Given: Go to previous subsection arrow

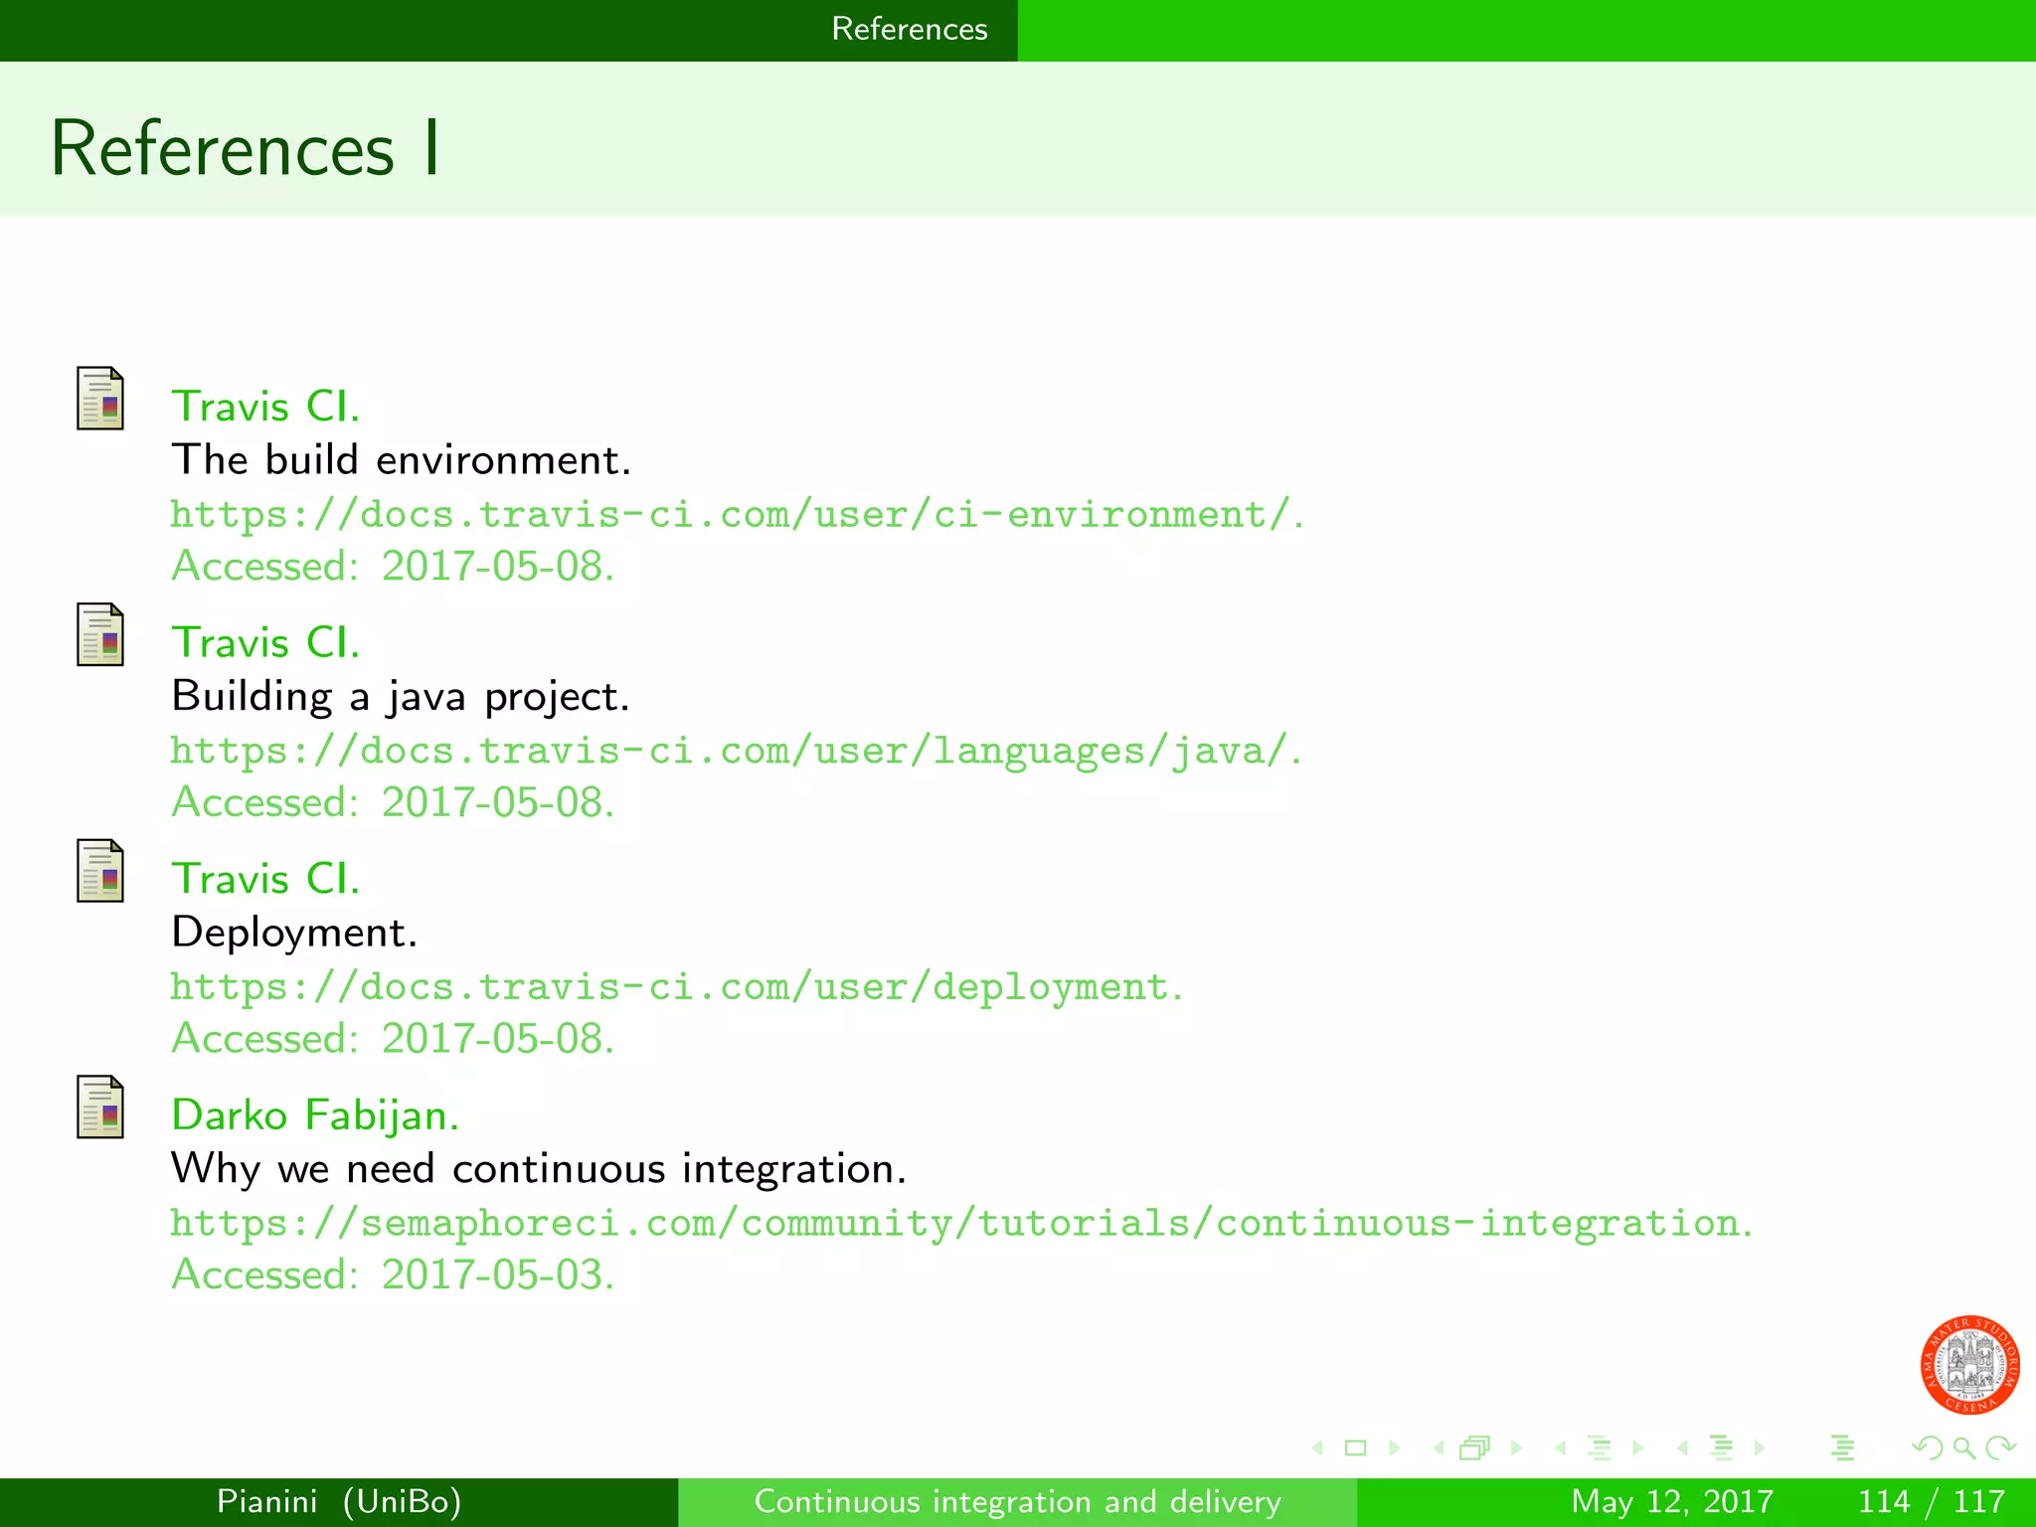Looking at the screenshot, I should [1561, 1448].
